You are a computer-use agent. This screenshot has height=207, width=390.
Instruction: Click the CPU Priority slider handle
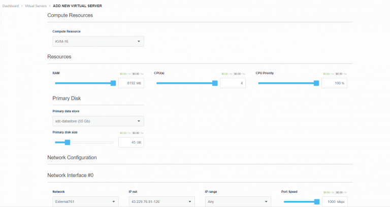click(x=316, y=83)
